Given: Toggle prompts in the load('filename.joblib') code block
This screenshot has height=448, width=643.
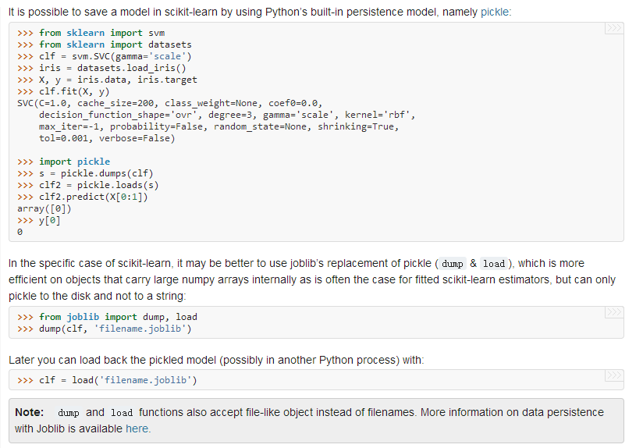Looking at the screenshot, I should click(x=614, y=377).
